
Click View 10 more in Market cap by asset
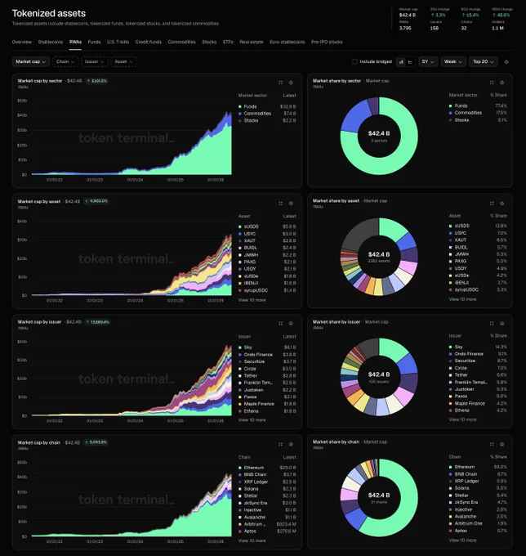(252, 300)
